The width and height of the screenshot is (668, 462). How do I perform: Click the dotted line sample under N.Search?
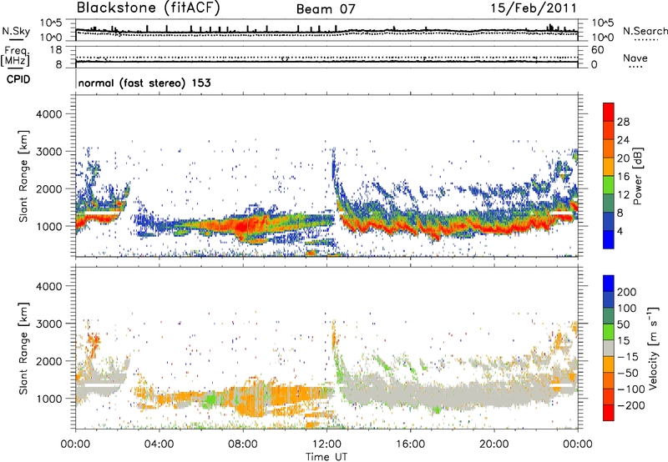645,40
